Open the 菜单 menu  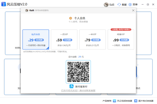point(133,4)
